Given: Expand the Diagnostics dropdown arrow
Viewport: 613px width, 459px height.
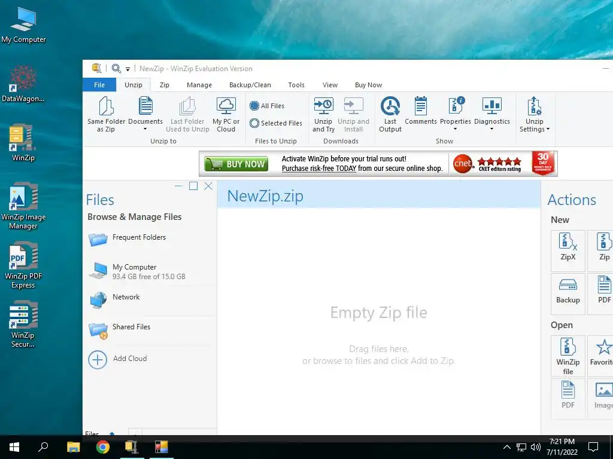Looking at the screenshot, I should [492, 129].
